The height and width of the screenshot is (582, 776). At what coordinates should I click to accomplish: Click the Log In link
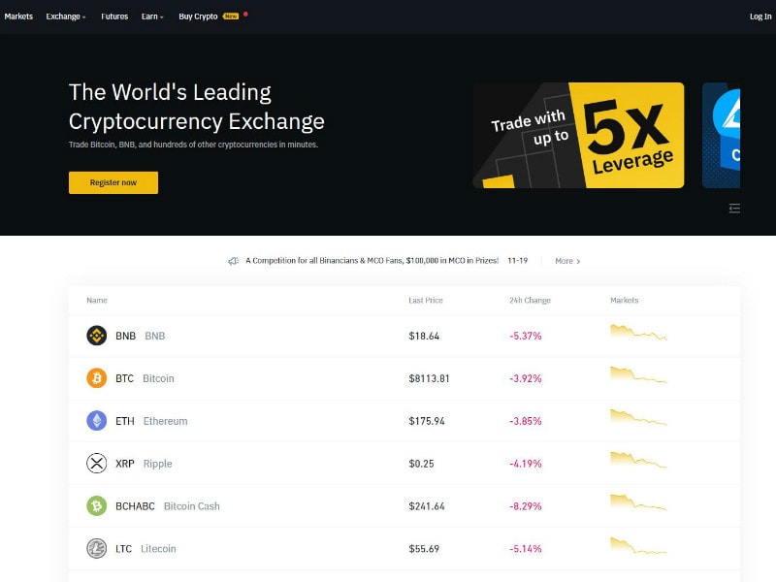coord(760,16)
